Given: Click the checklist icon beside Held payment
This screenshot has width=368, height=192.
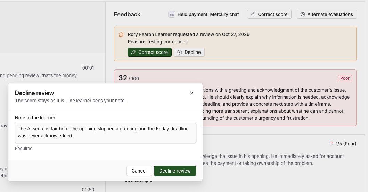Looking at the screenshot, I should click(172, 14).
